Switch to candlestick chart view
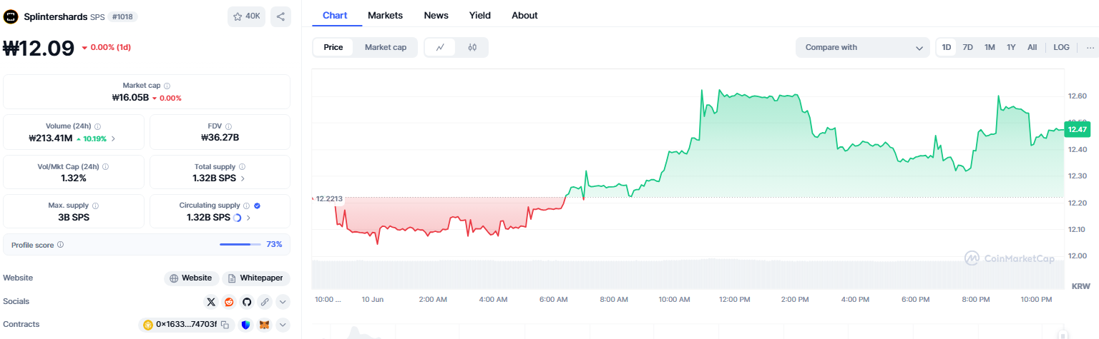The height and width of the screenshot is (339, 1099). coord(472,47)
